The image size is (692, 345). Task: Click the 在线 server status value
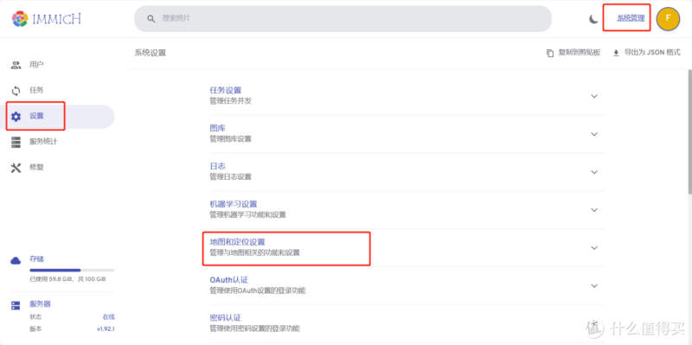tap(109, 317)
